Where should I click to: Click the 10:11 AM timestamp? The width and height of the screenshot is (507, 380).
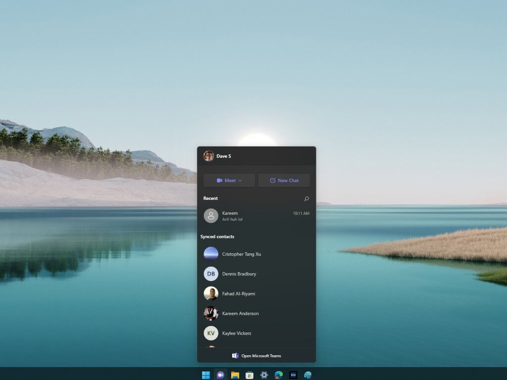pos(301,213)
